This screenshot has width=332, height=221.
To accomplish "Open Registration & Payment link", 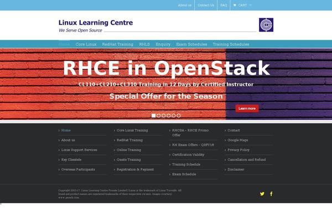I will pos(136,170).
